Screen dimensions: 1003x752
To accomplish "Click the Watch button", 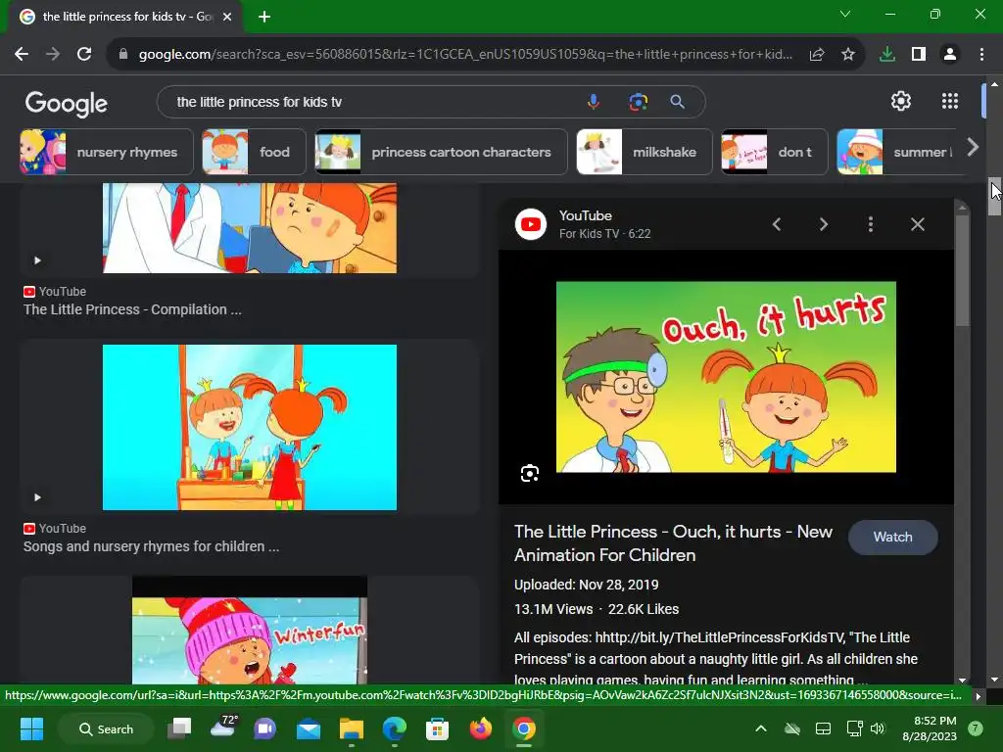I will point(893,538).
